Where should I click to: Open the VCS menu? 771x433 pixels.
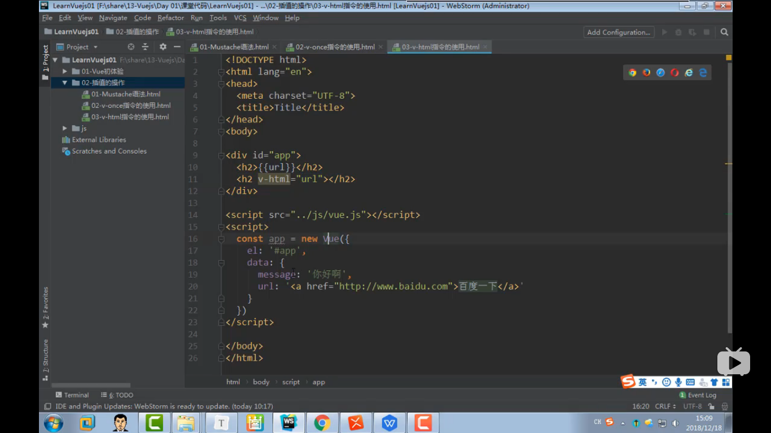[240, 18]
